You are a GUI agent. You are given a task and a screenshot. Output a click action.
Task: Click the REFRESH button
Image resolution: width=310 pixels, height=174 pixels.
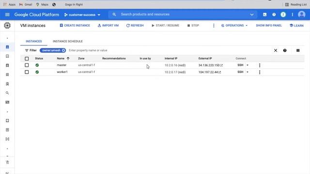click(x=135, y=26)
